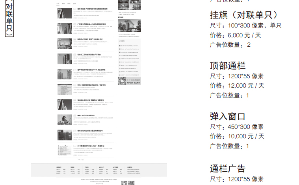Click the QR code in the right sidebar
The image size is (299, 185).
coord(122,81)
